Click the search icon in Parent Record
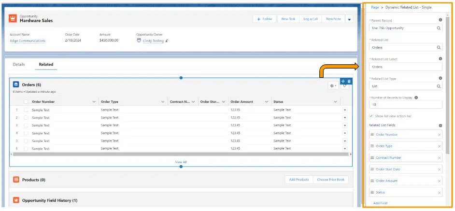 coord(439,28)
